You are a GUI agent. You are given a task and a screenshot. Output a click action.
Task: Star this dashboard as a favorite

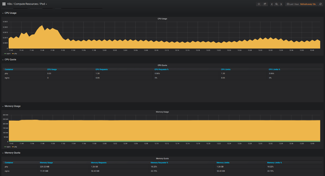(259, 4)
